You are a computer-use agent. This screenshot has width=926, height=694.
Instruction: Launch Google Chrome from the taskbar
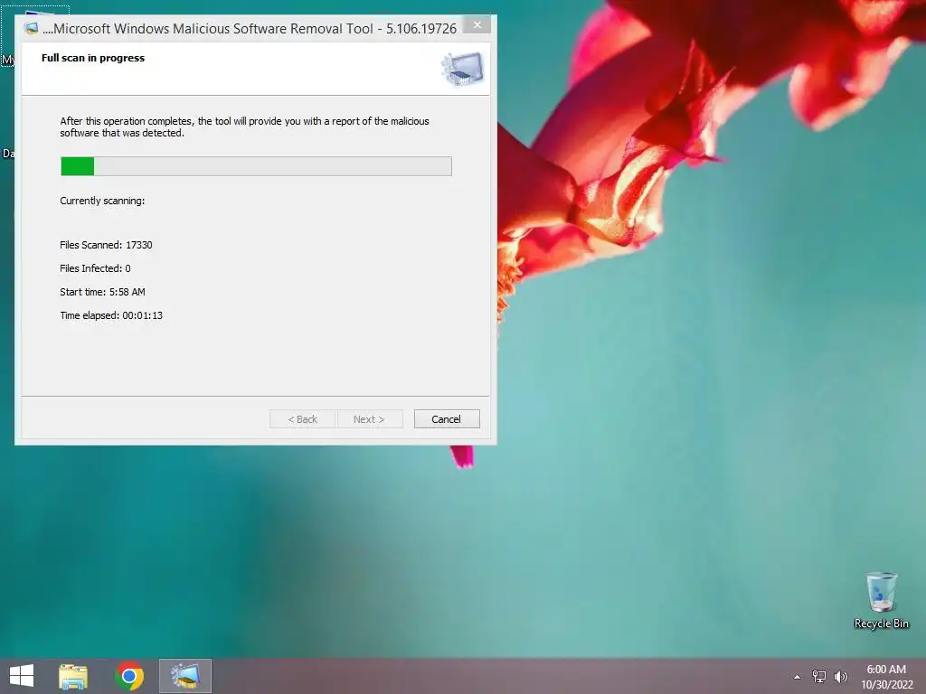pyautogui.click(x=129, y=676)
